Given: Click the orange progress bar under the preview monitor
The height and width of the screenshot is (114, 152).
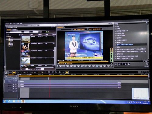Looking at the screenshot, I should pyautogui.click(x=84, y=62).
